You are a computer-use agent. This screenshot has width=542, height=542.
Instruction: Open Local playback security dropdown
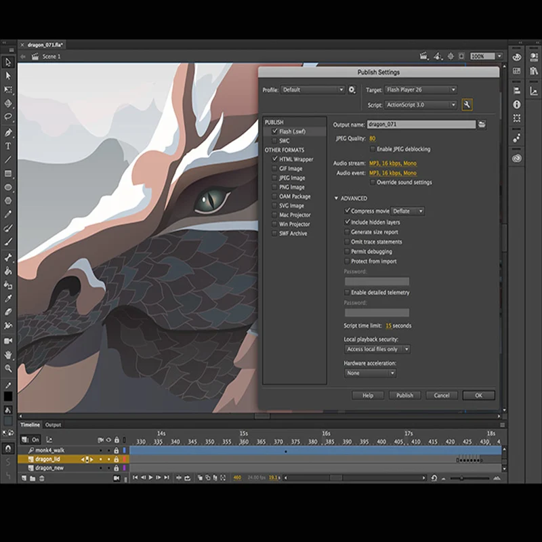(377, 349)
